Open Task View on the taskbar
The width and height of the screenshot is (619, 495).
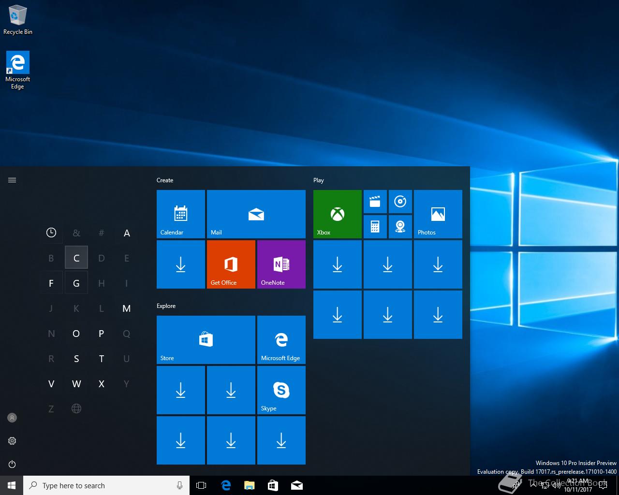(x=201, y=485)
